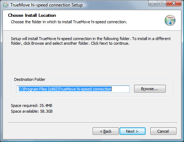Click the divider line above navigation buttons
Screen dimensions: 184x142
(x=93, y=122)
